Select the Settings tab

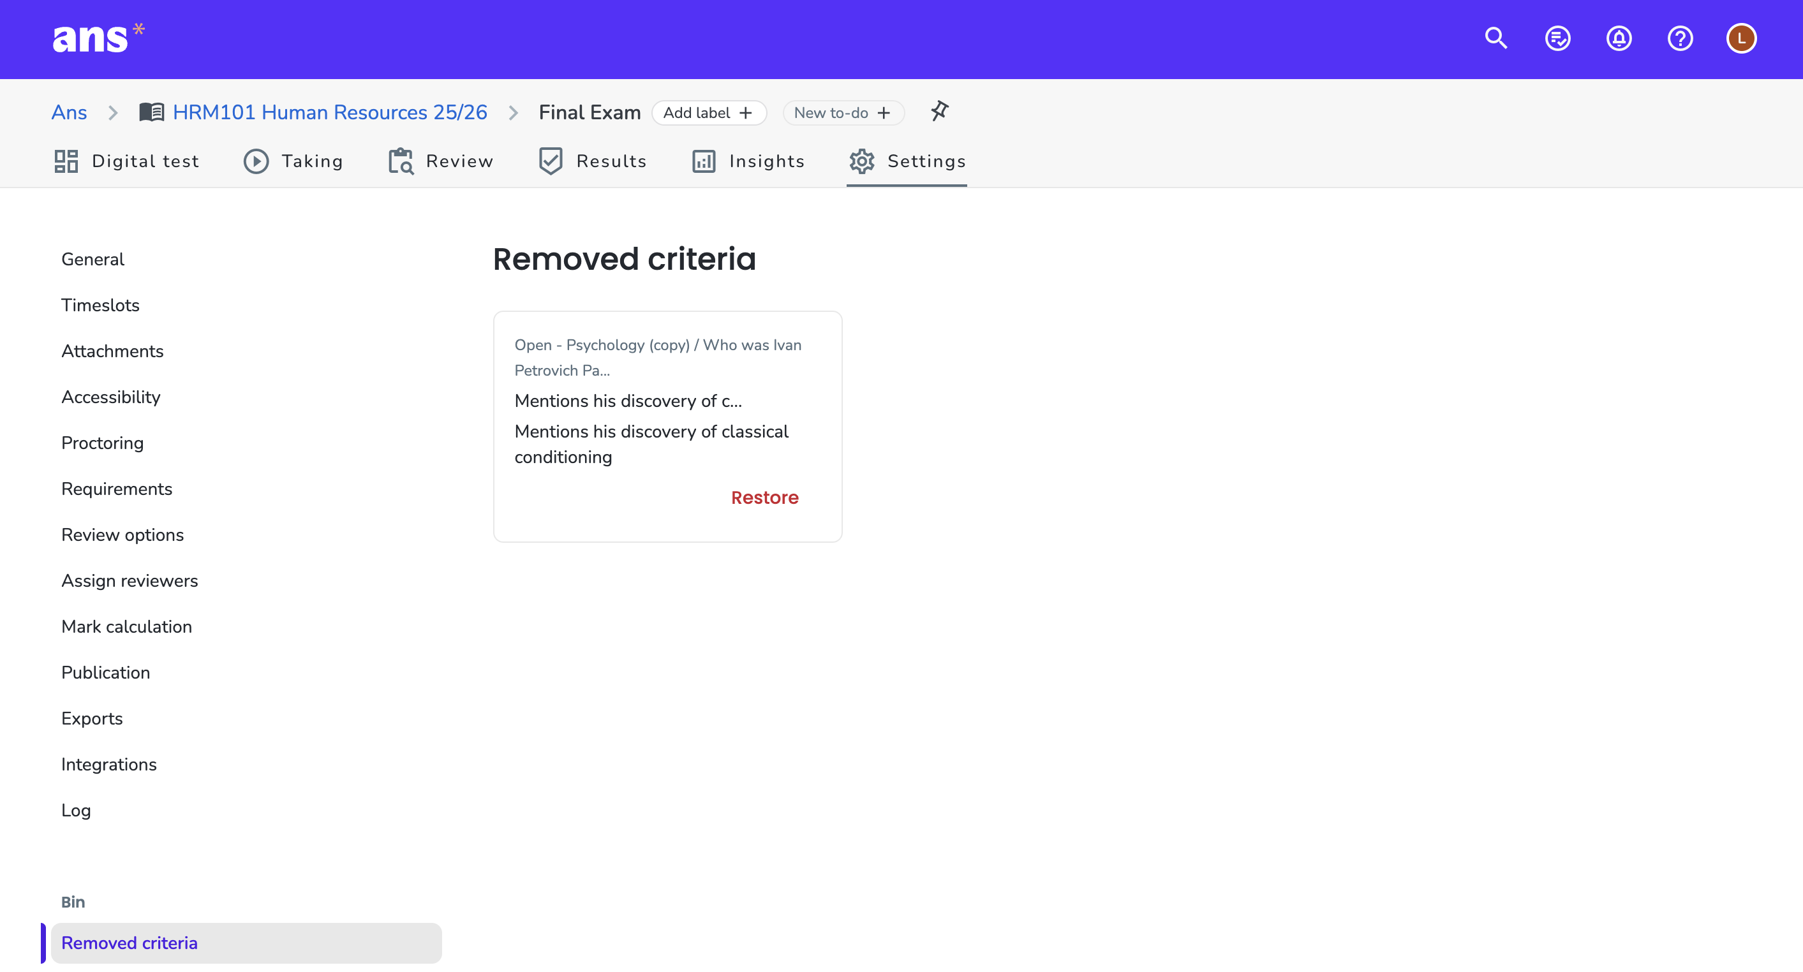pyautogui.click(x=907, y=161)
